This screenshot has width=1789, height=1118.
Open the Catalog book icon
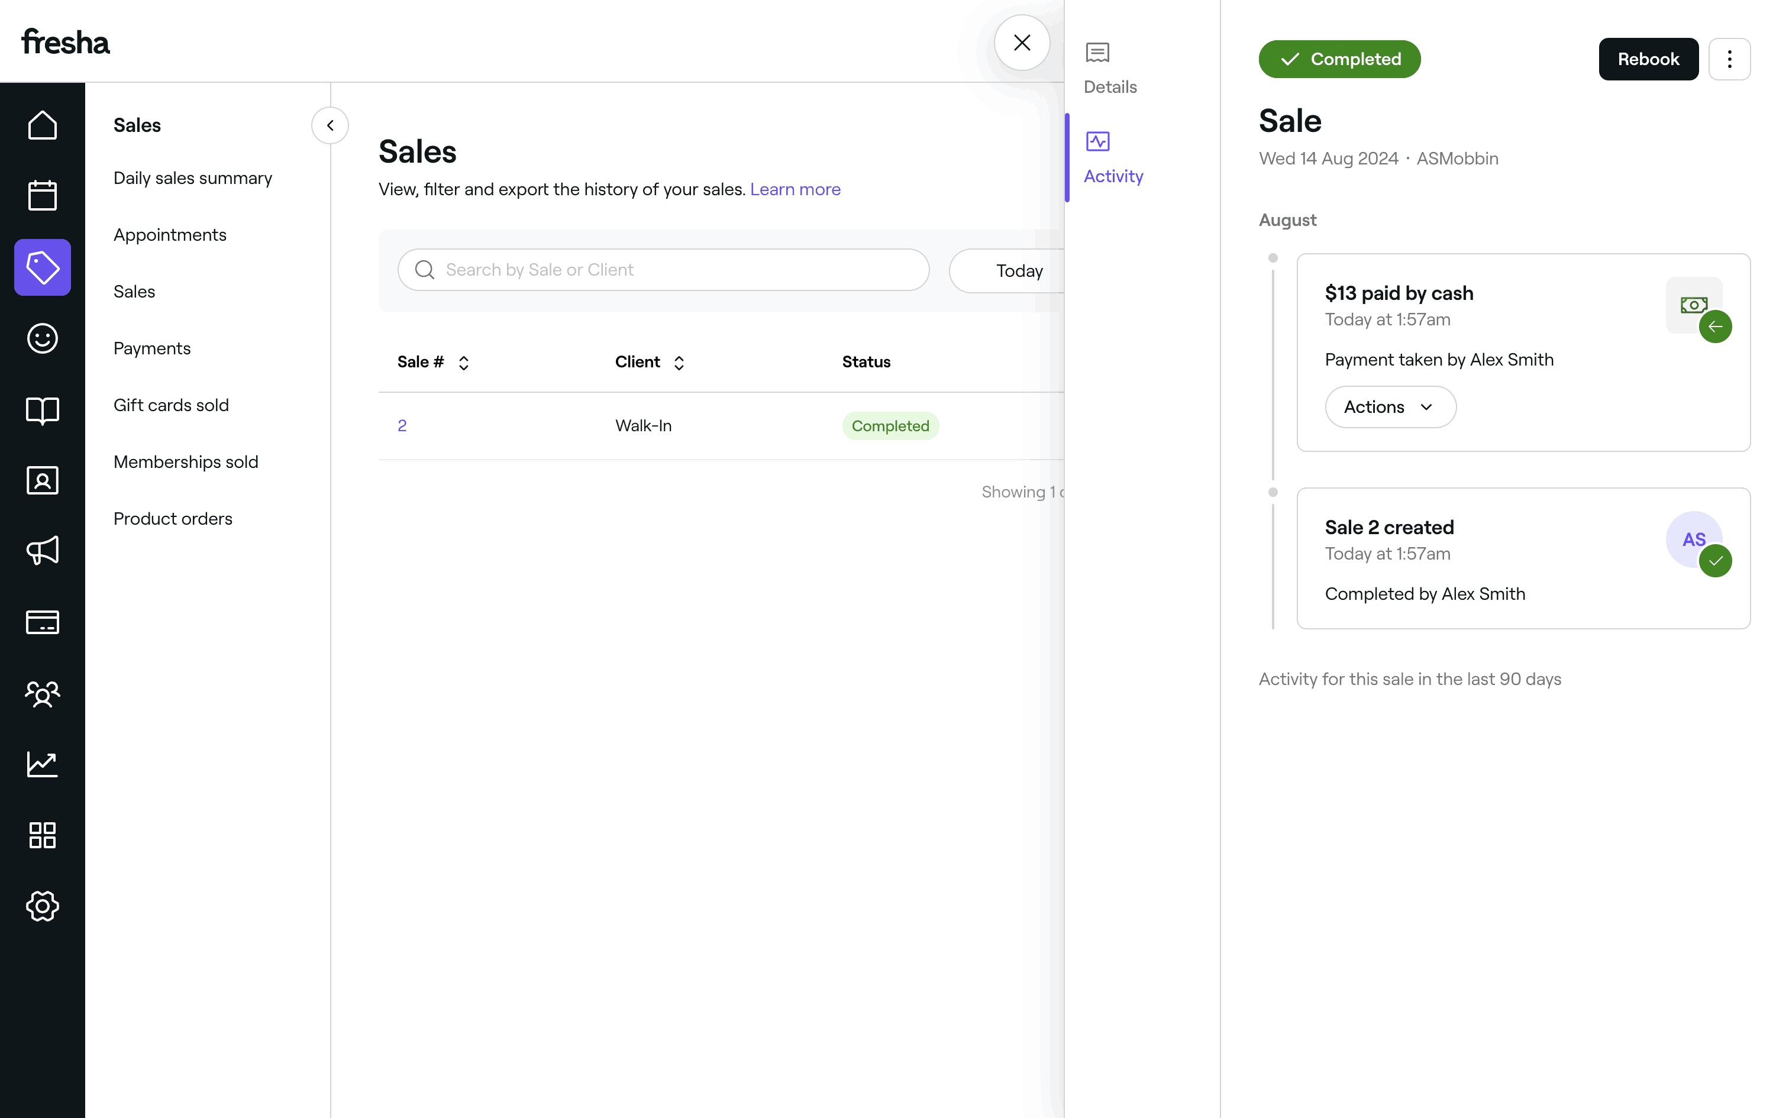coord(42,409)
